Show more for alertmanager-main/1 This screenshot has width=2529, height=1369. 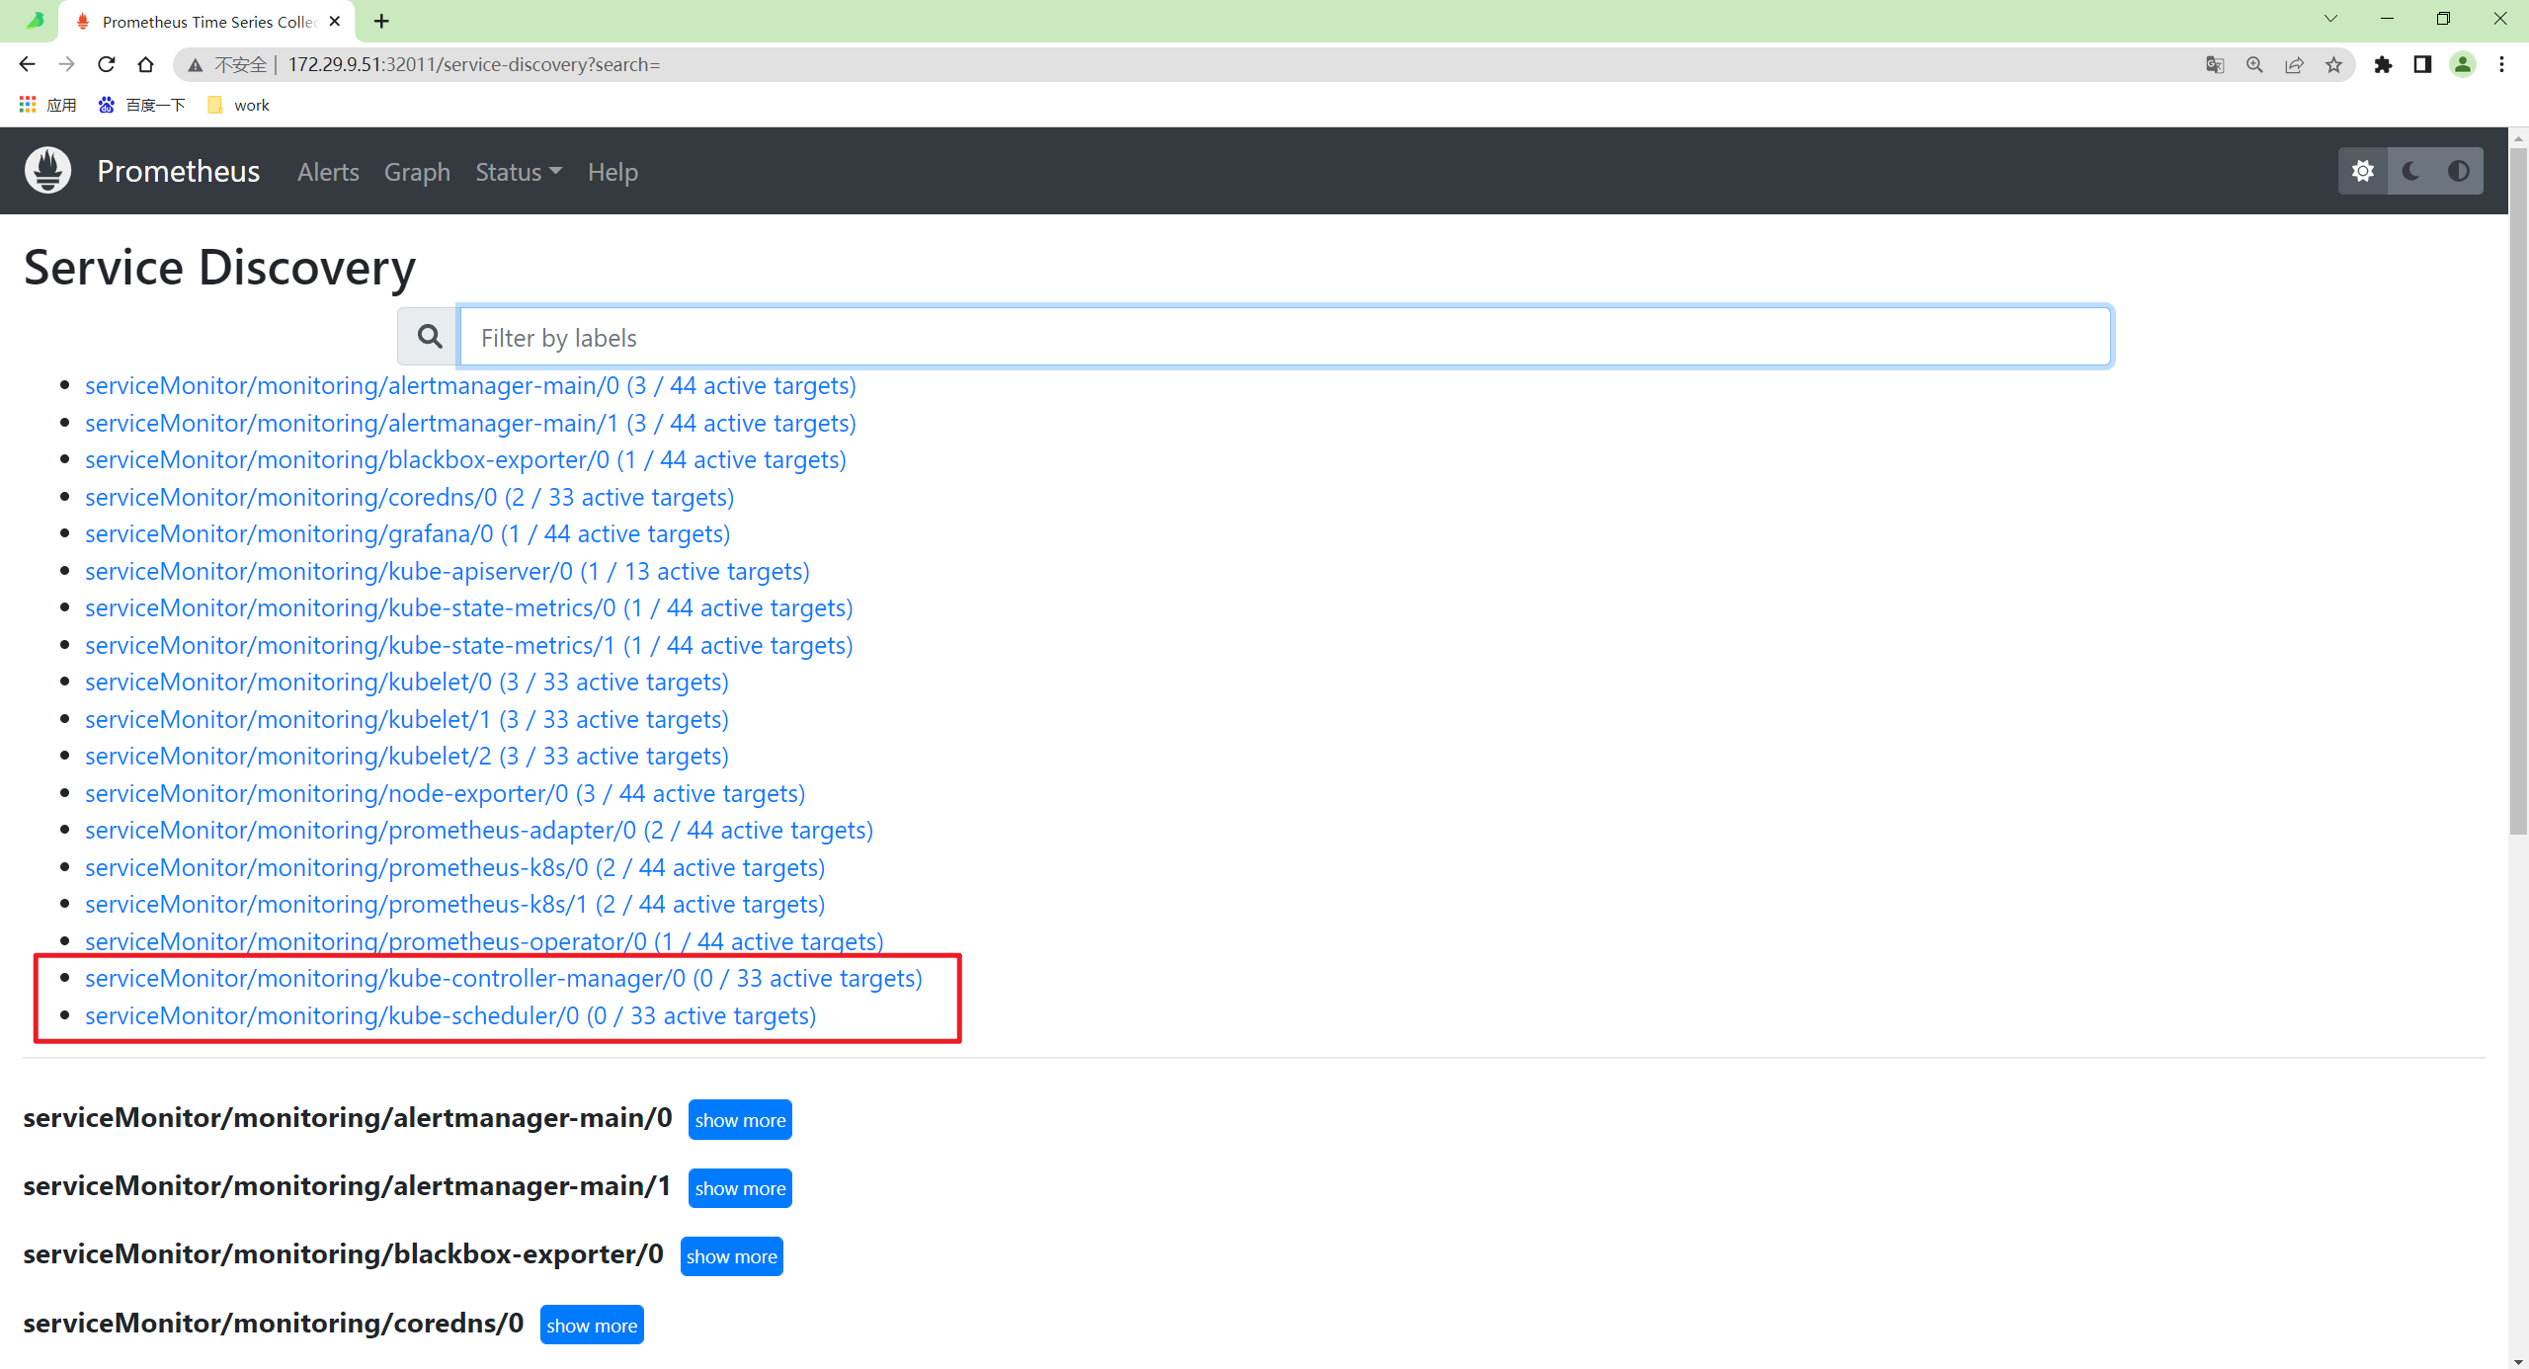point(740,1187)
